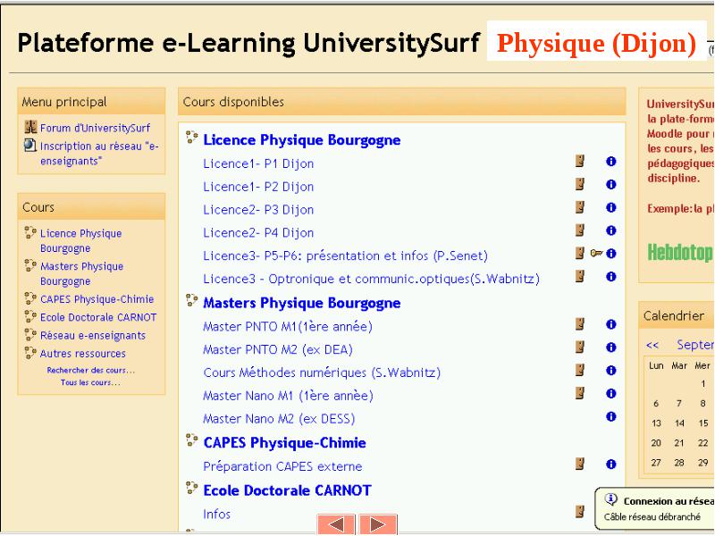Show previous month in Calendrier

click(x=652, y=345)
